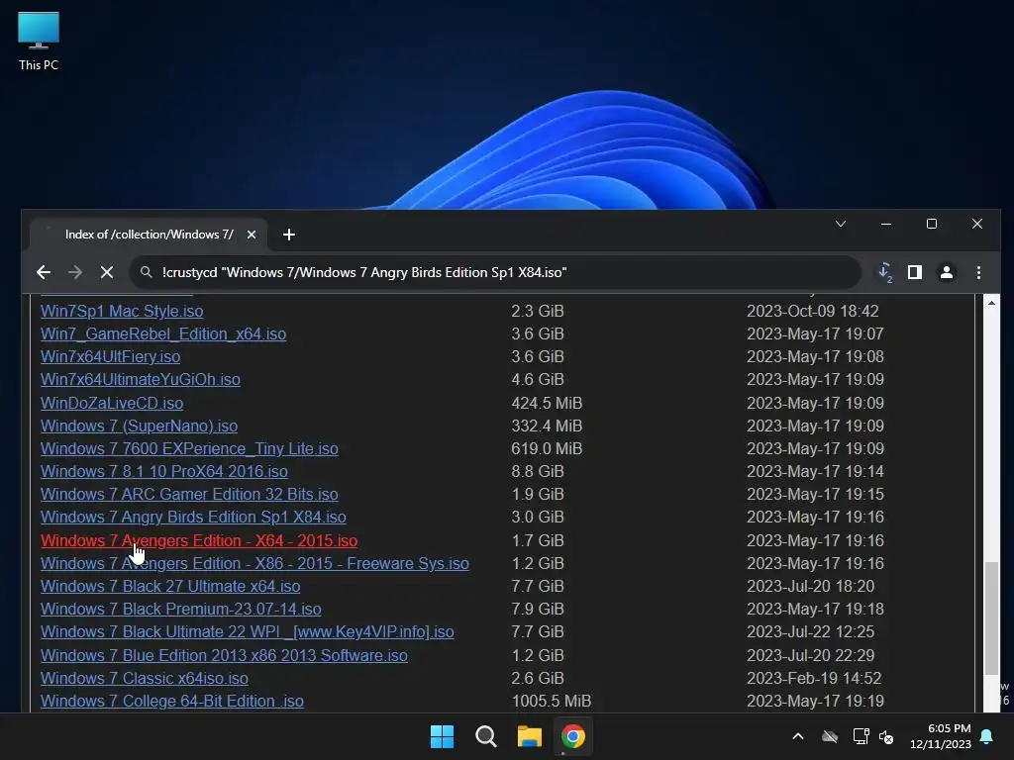Open WinDoZaLiveCD.iso link

(112, 403)
